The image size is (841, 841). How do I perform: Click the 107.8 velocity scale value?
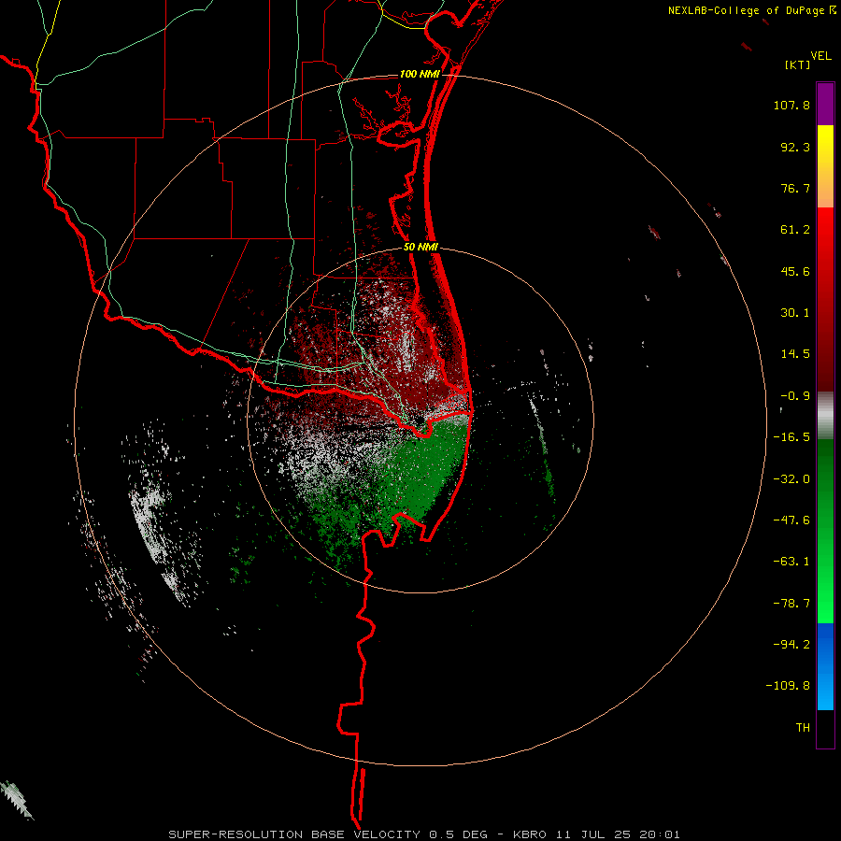point(791,105)
